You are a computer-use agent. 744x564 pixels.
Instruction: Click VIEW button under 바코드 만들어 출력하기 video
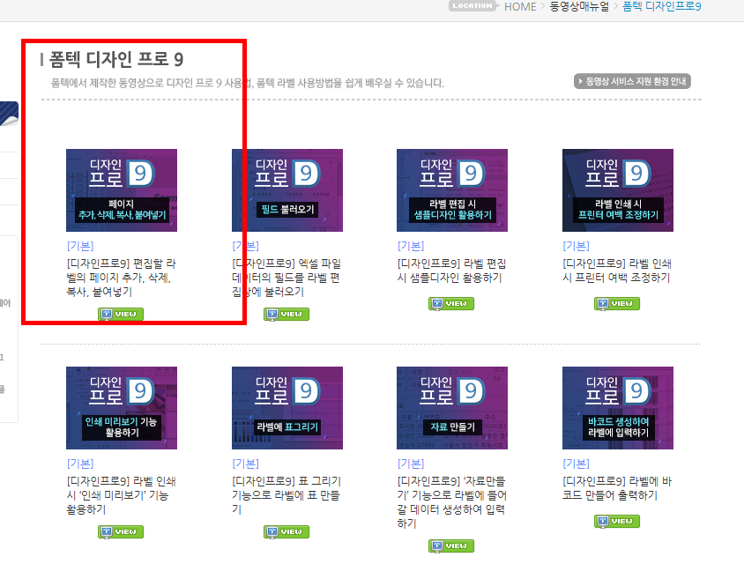point(617,522)
